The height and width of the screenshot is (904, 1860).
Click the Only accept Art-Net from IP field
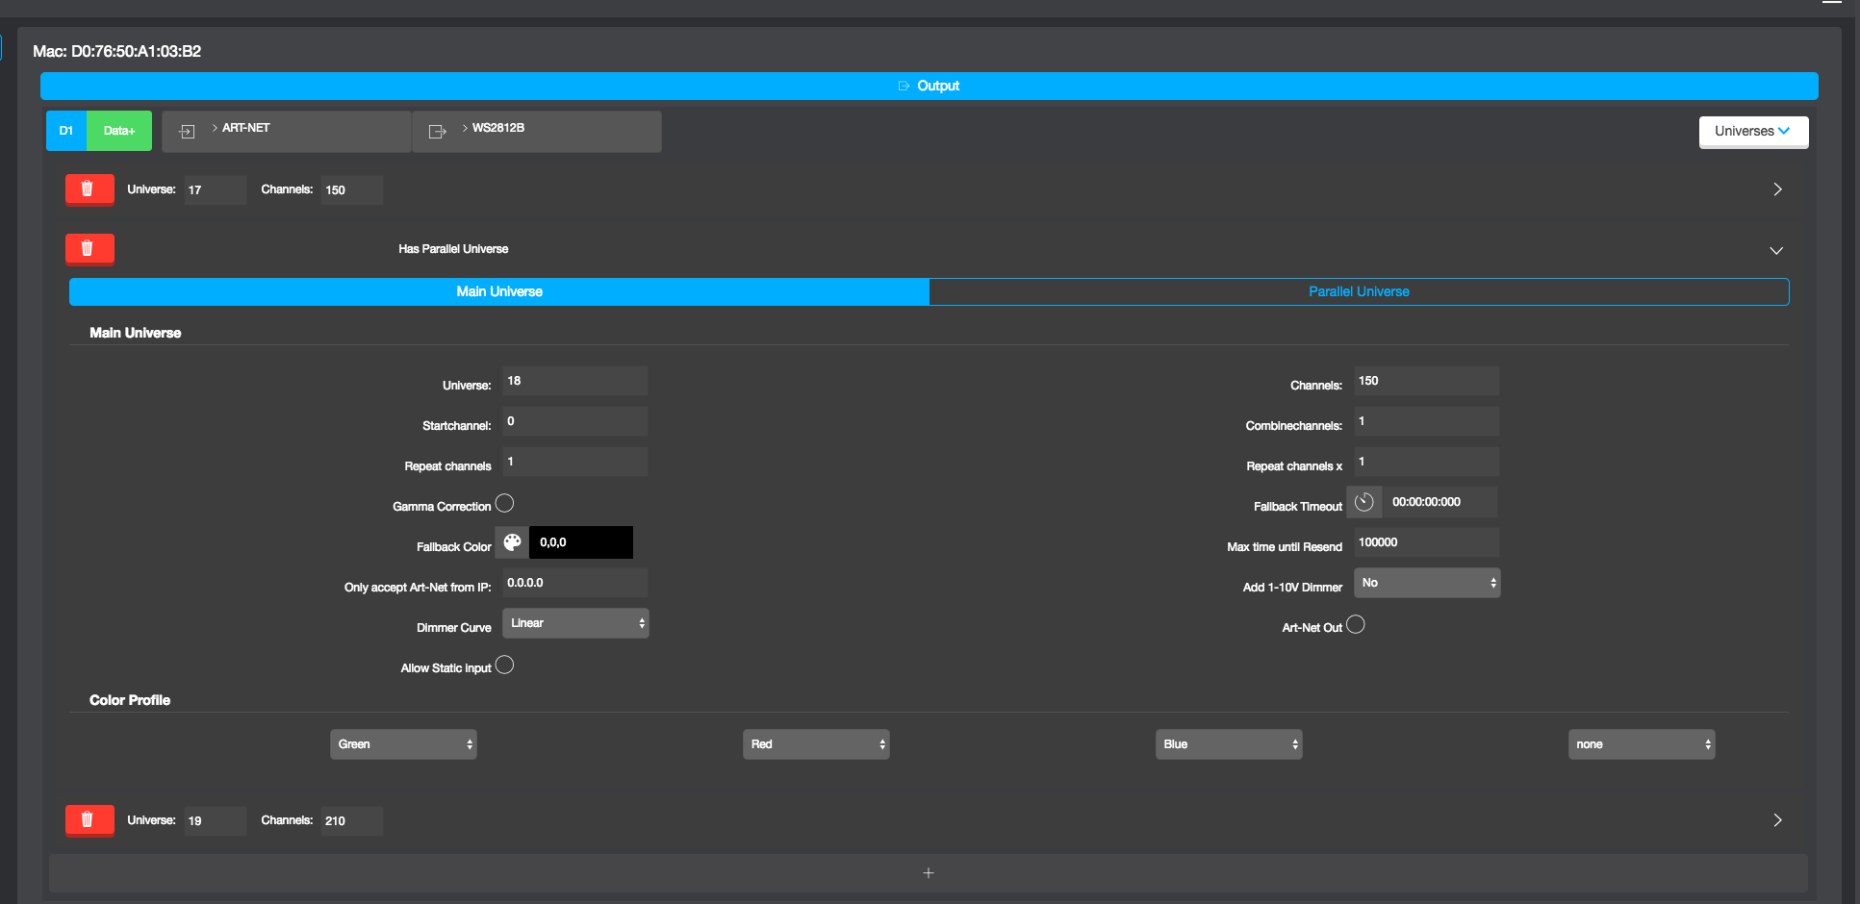(x=574, y=583)
